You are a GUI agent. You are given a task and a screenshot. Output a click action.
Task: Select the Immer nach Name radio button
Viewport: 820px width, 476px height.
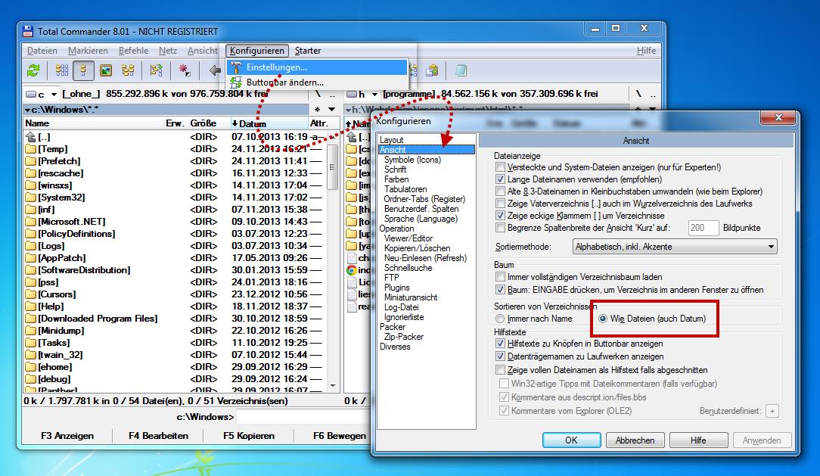(500, 319)
